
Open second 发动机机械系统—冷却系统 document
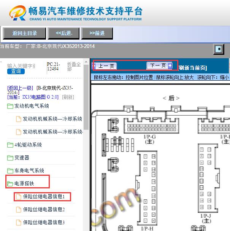(53, 132)
